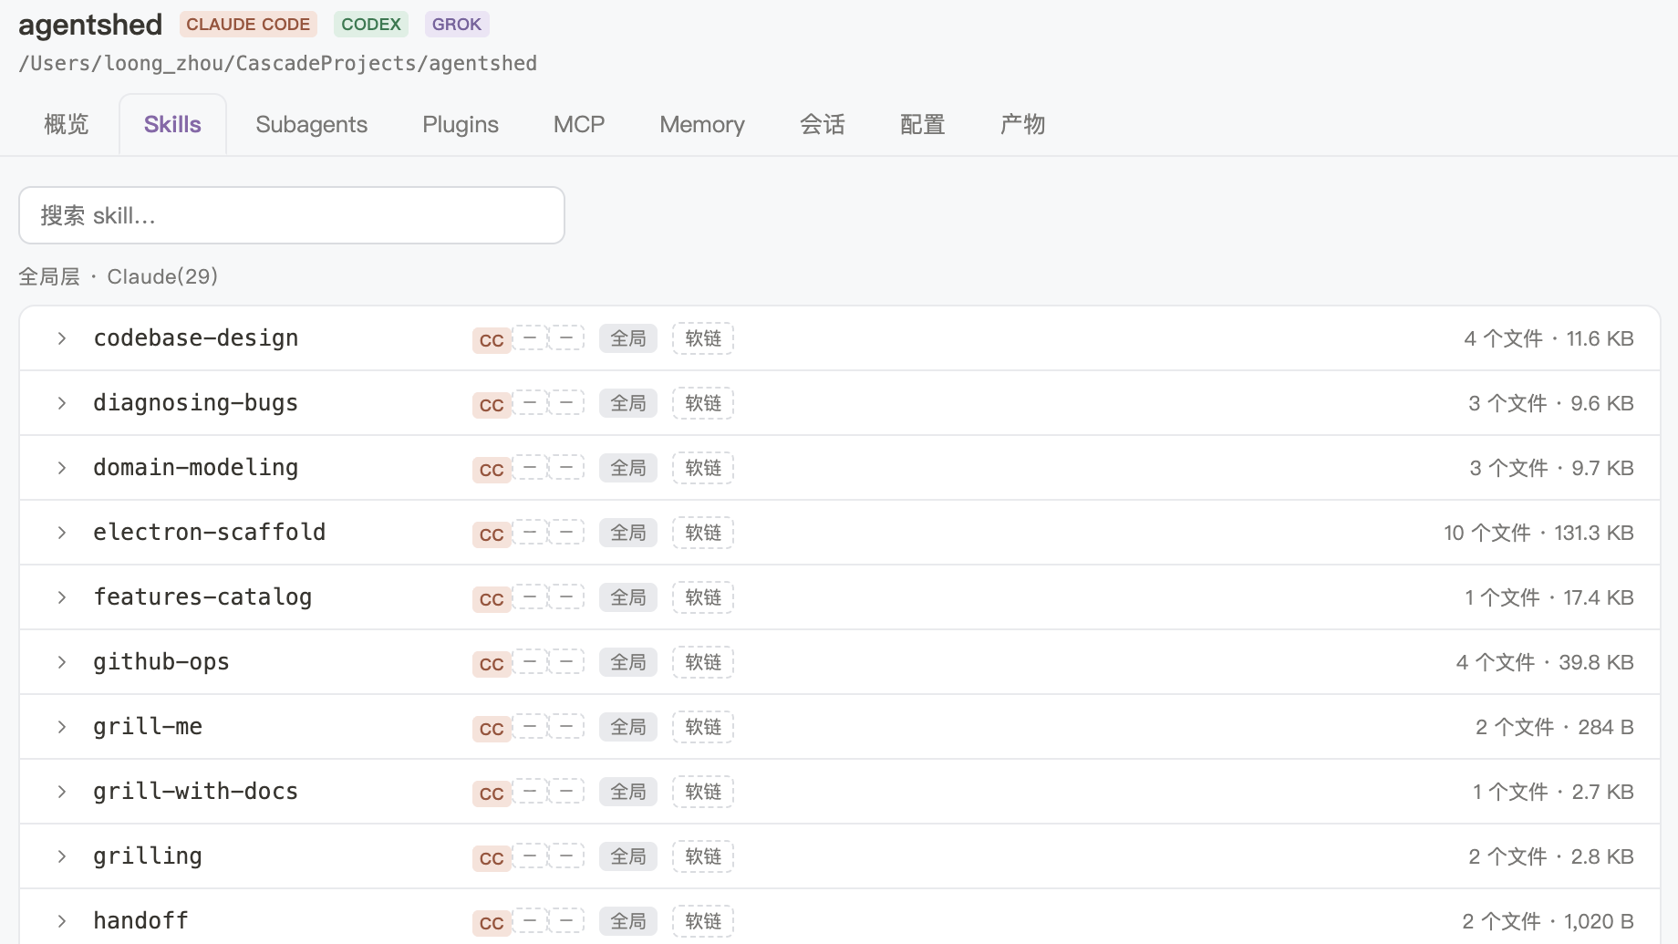The height and width of the screenshot is (944, 1678).
Task: Select the grill-with-docs skill name
Action: (x=196, y=792)
